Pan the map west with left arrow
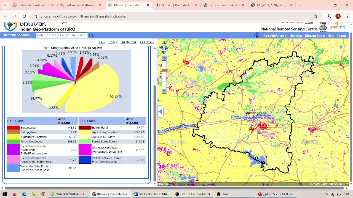353x198 pixels. pyautogui.click(x=161, y=48)
